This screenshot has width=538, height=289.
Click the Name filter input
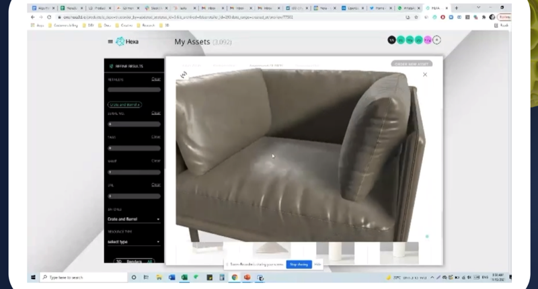(x=134, y=172)
